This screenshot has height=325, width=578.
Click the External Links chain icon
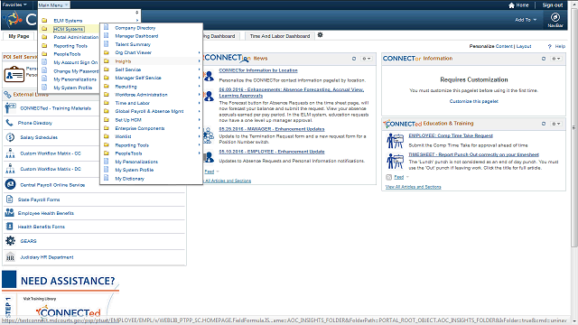(x=7, y=95)
